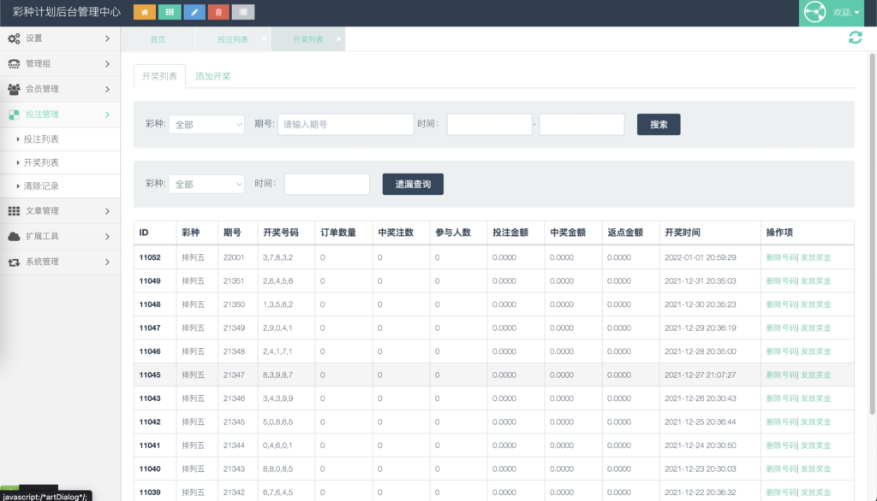877x501 pixels.
Task: Click the orange home icon in the toolbar
Action: click(144, 12)
